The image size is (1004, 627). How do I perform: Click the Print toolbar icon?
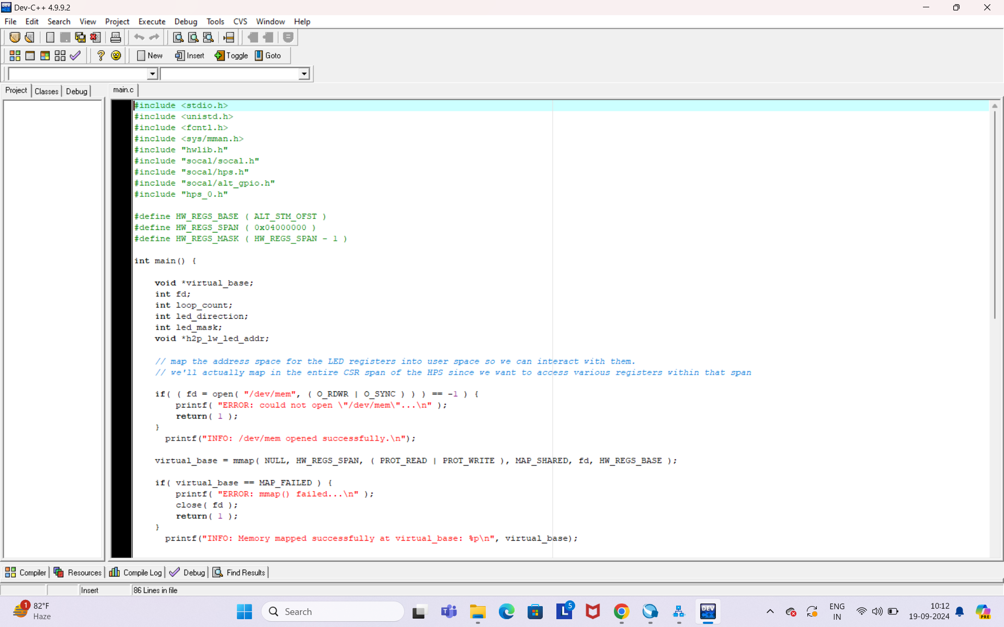(116, 37)
